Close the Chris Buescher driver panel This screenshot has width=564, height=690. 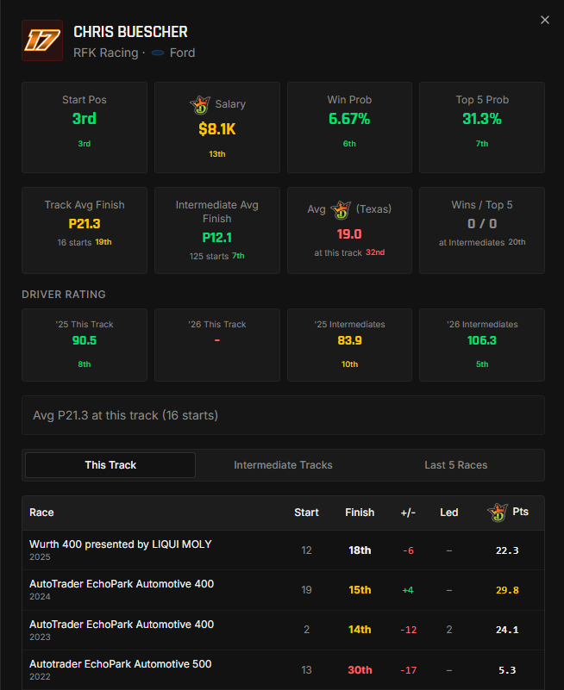545,20
